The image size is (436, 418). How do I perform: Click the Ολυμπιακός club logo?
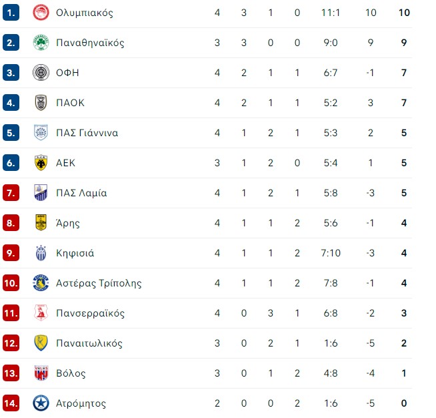click(41, 13)
